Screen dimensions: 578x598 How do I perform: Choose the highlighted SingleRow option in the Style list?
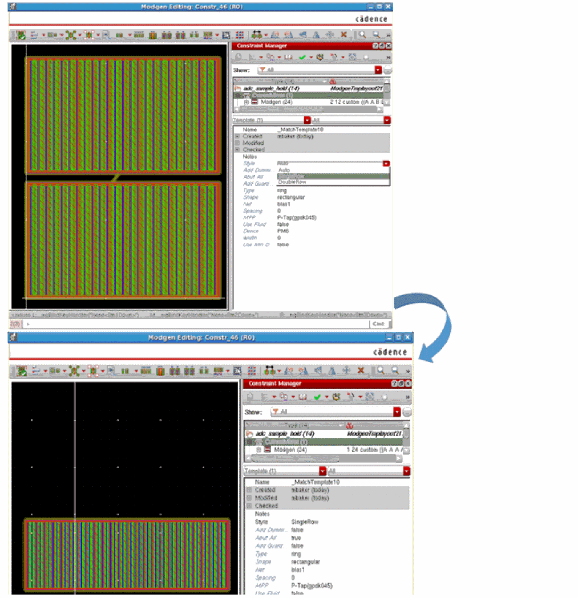coord(333,176)
